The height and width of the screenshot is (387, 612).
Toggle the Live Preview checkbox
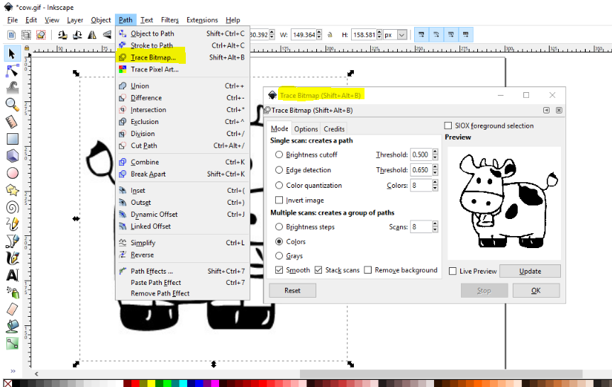point(452,271)
